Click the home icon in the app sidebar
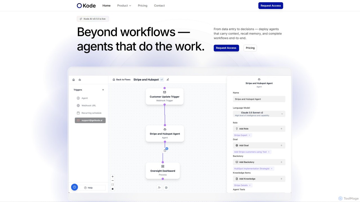The width and height of the screenshot is (360, 202). [x=74, y=80]
